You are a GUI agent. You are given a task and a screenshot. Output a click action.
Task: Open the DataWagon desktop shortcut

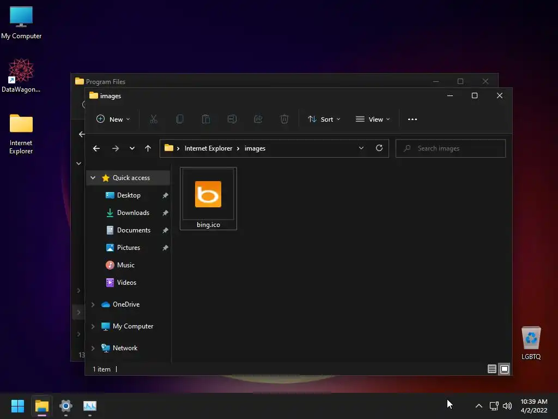[21, 75]
